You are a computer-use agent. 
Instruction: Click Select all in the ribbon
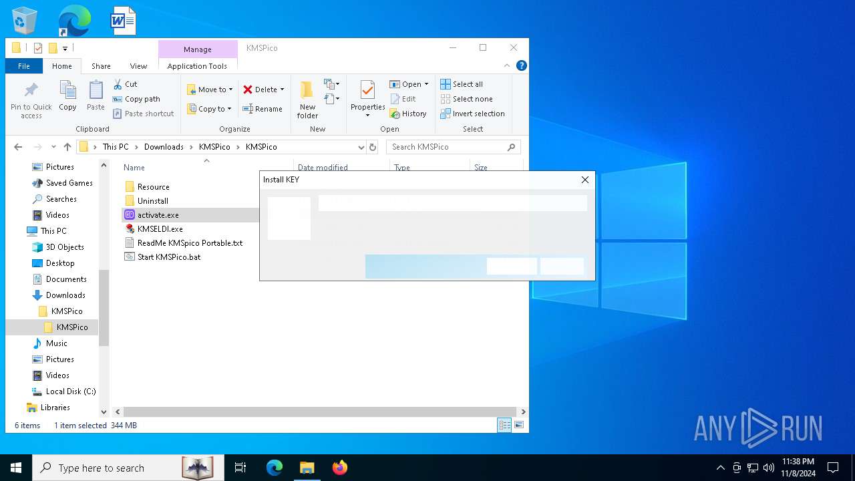point(462,84)
